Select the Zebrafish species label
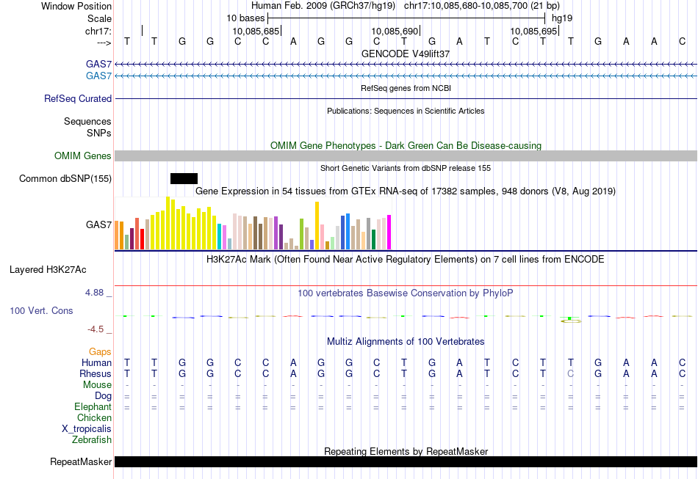The height and width of the screenshot is (479, 698). 92,439
